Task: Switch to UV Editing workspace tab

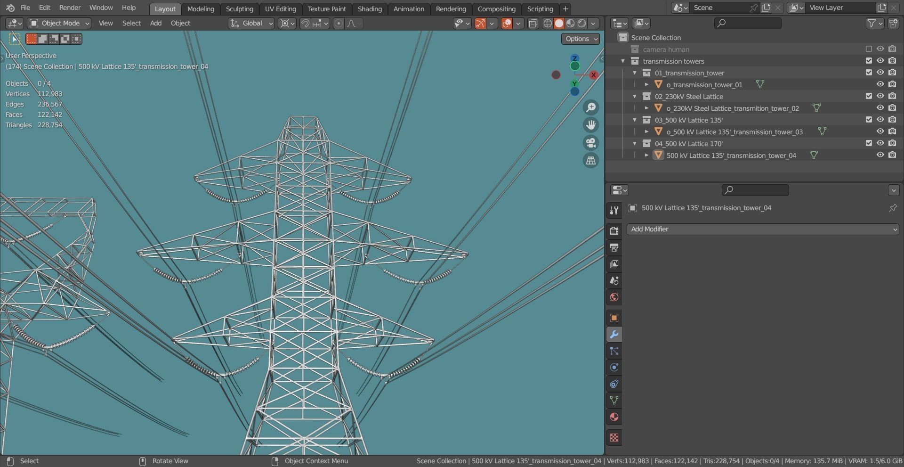Action: click(281, 9)
